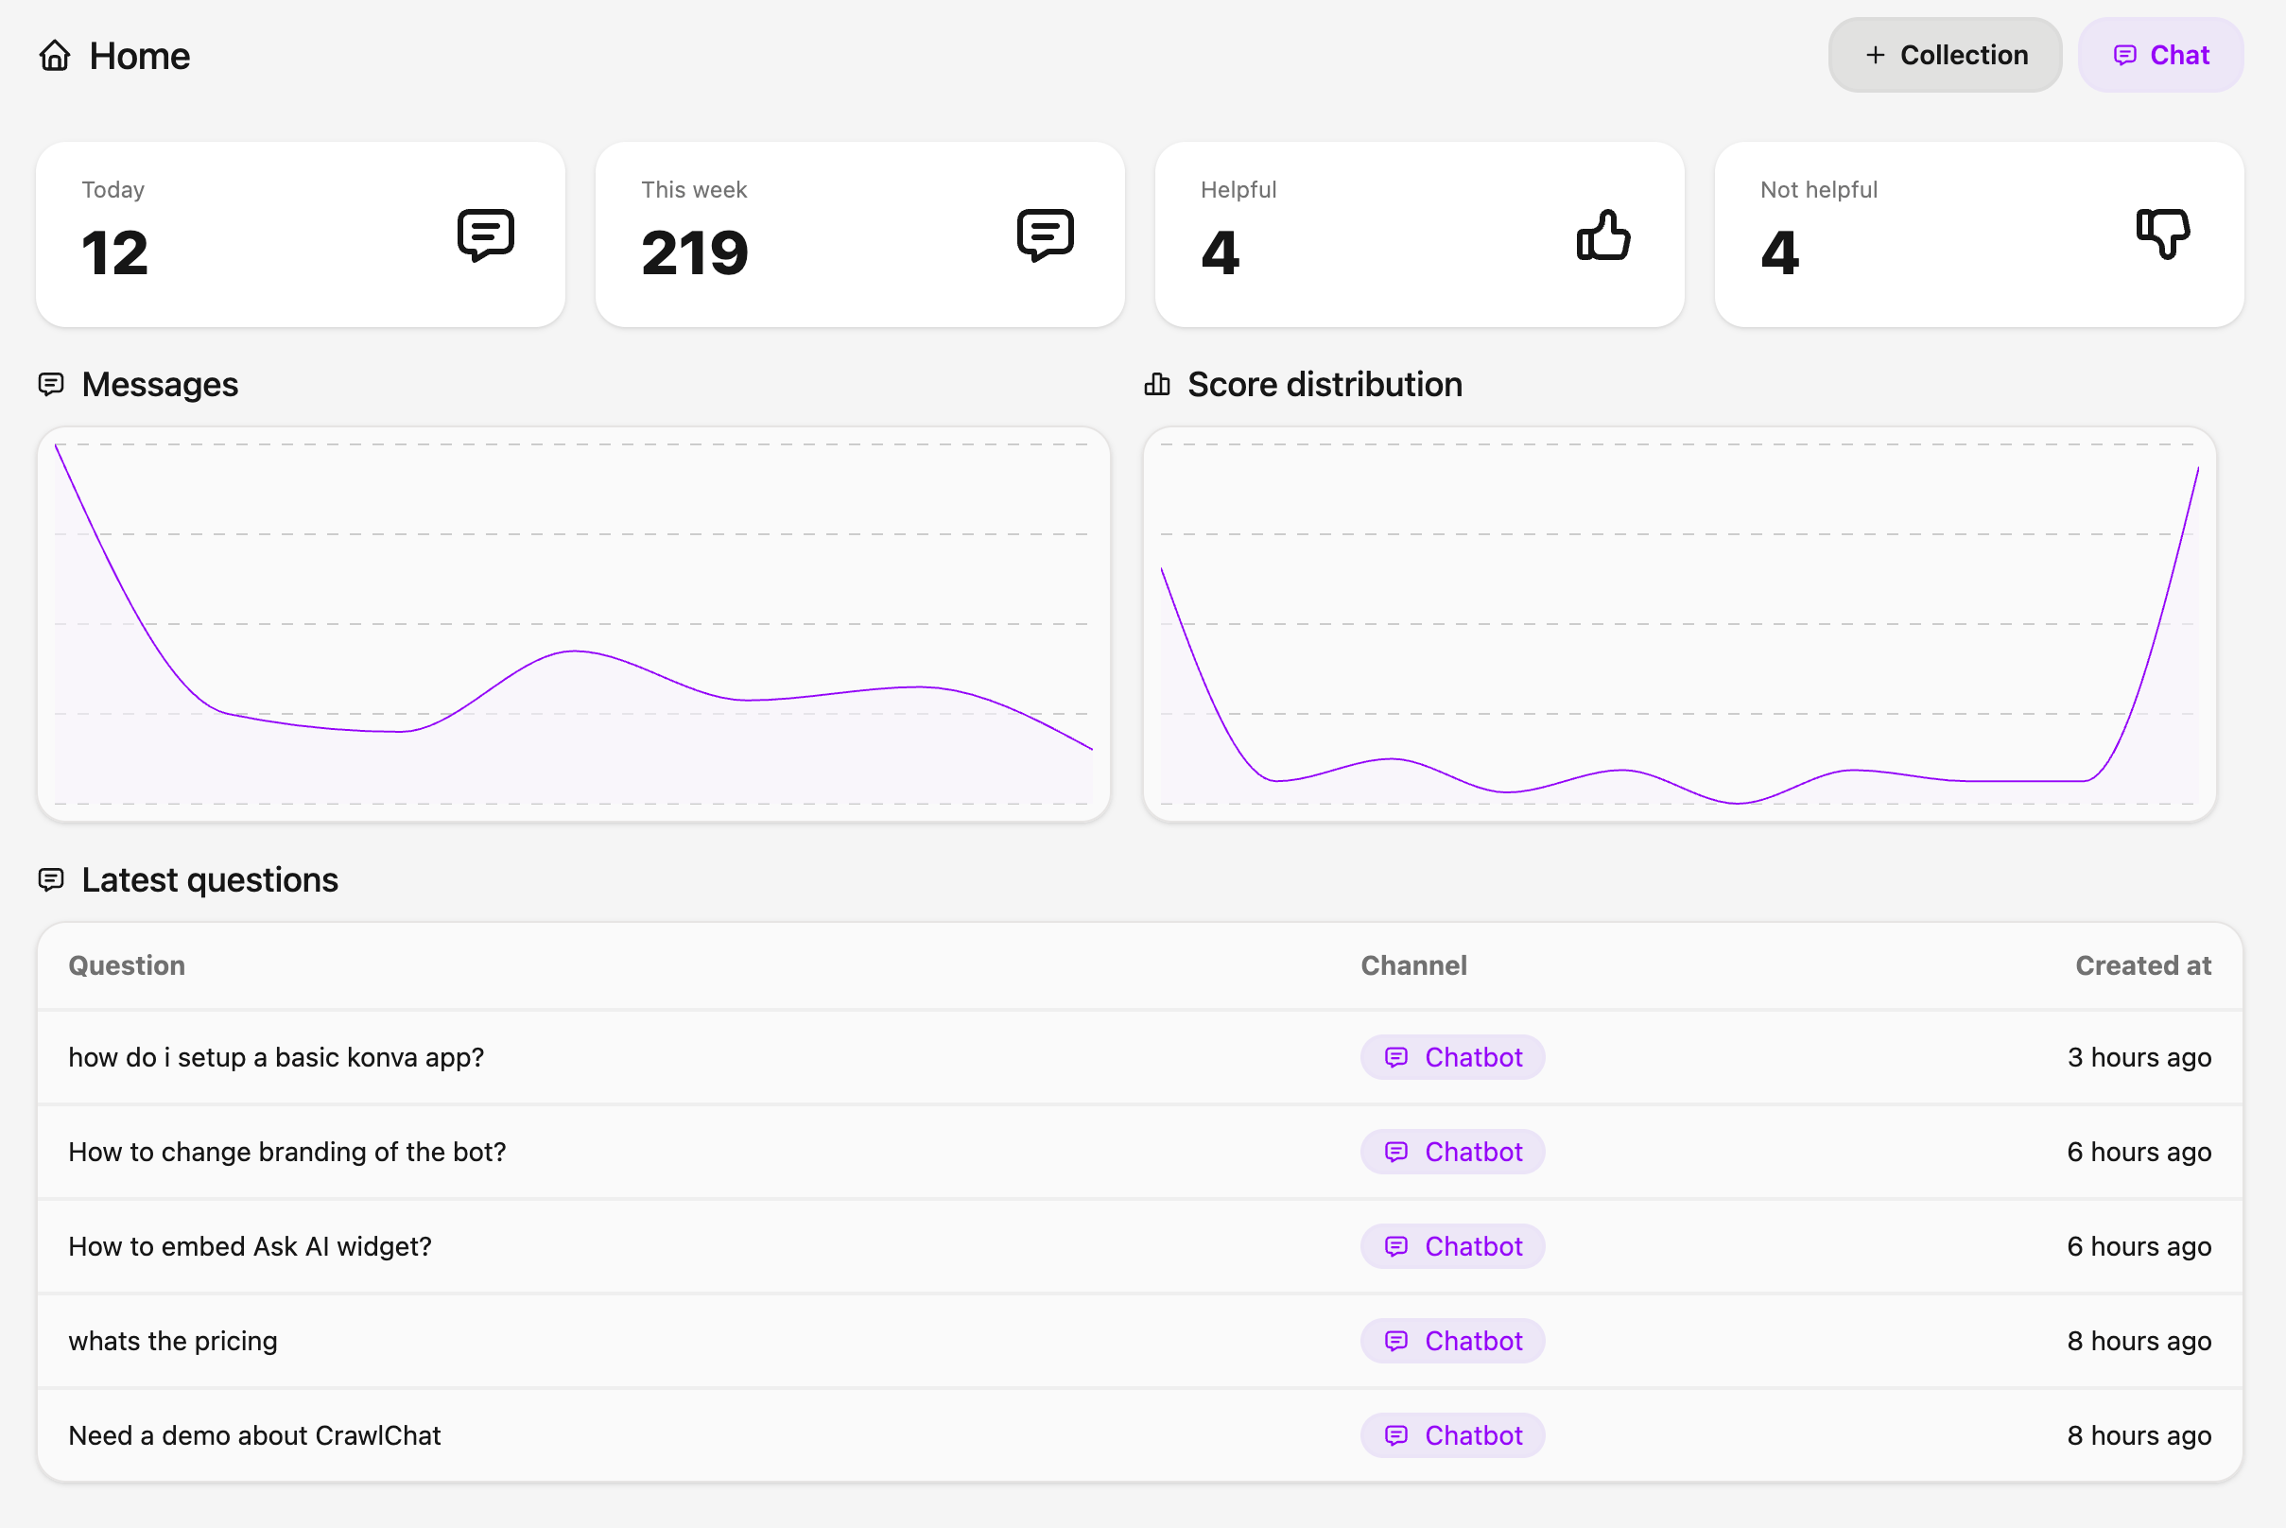The image size is (2286, 1528).
Task: Click the Channel column header
Action: point(1414,964)
